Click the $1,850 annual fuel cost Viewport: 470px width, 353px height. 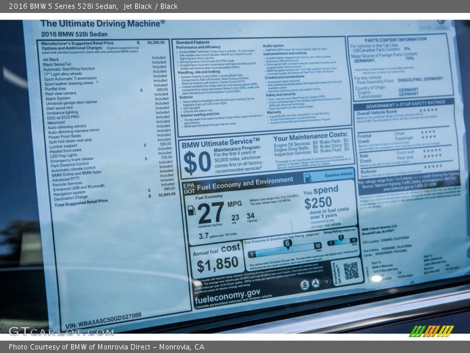click(x=217, y=264)
